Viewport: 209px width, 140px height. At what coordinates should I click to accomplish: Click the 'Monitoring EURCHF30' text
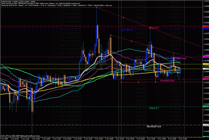click(x=9, y=5)
